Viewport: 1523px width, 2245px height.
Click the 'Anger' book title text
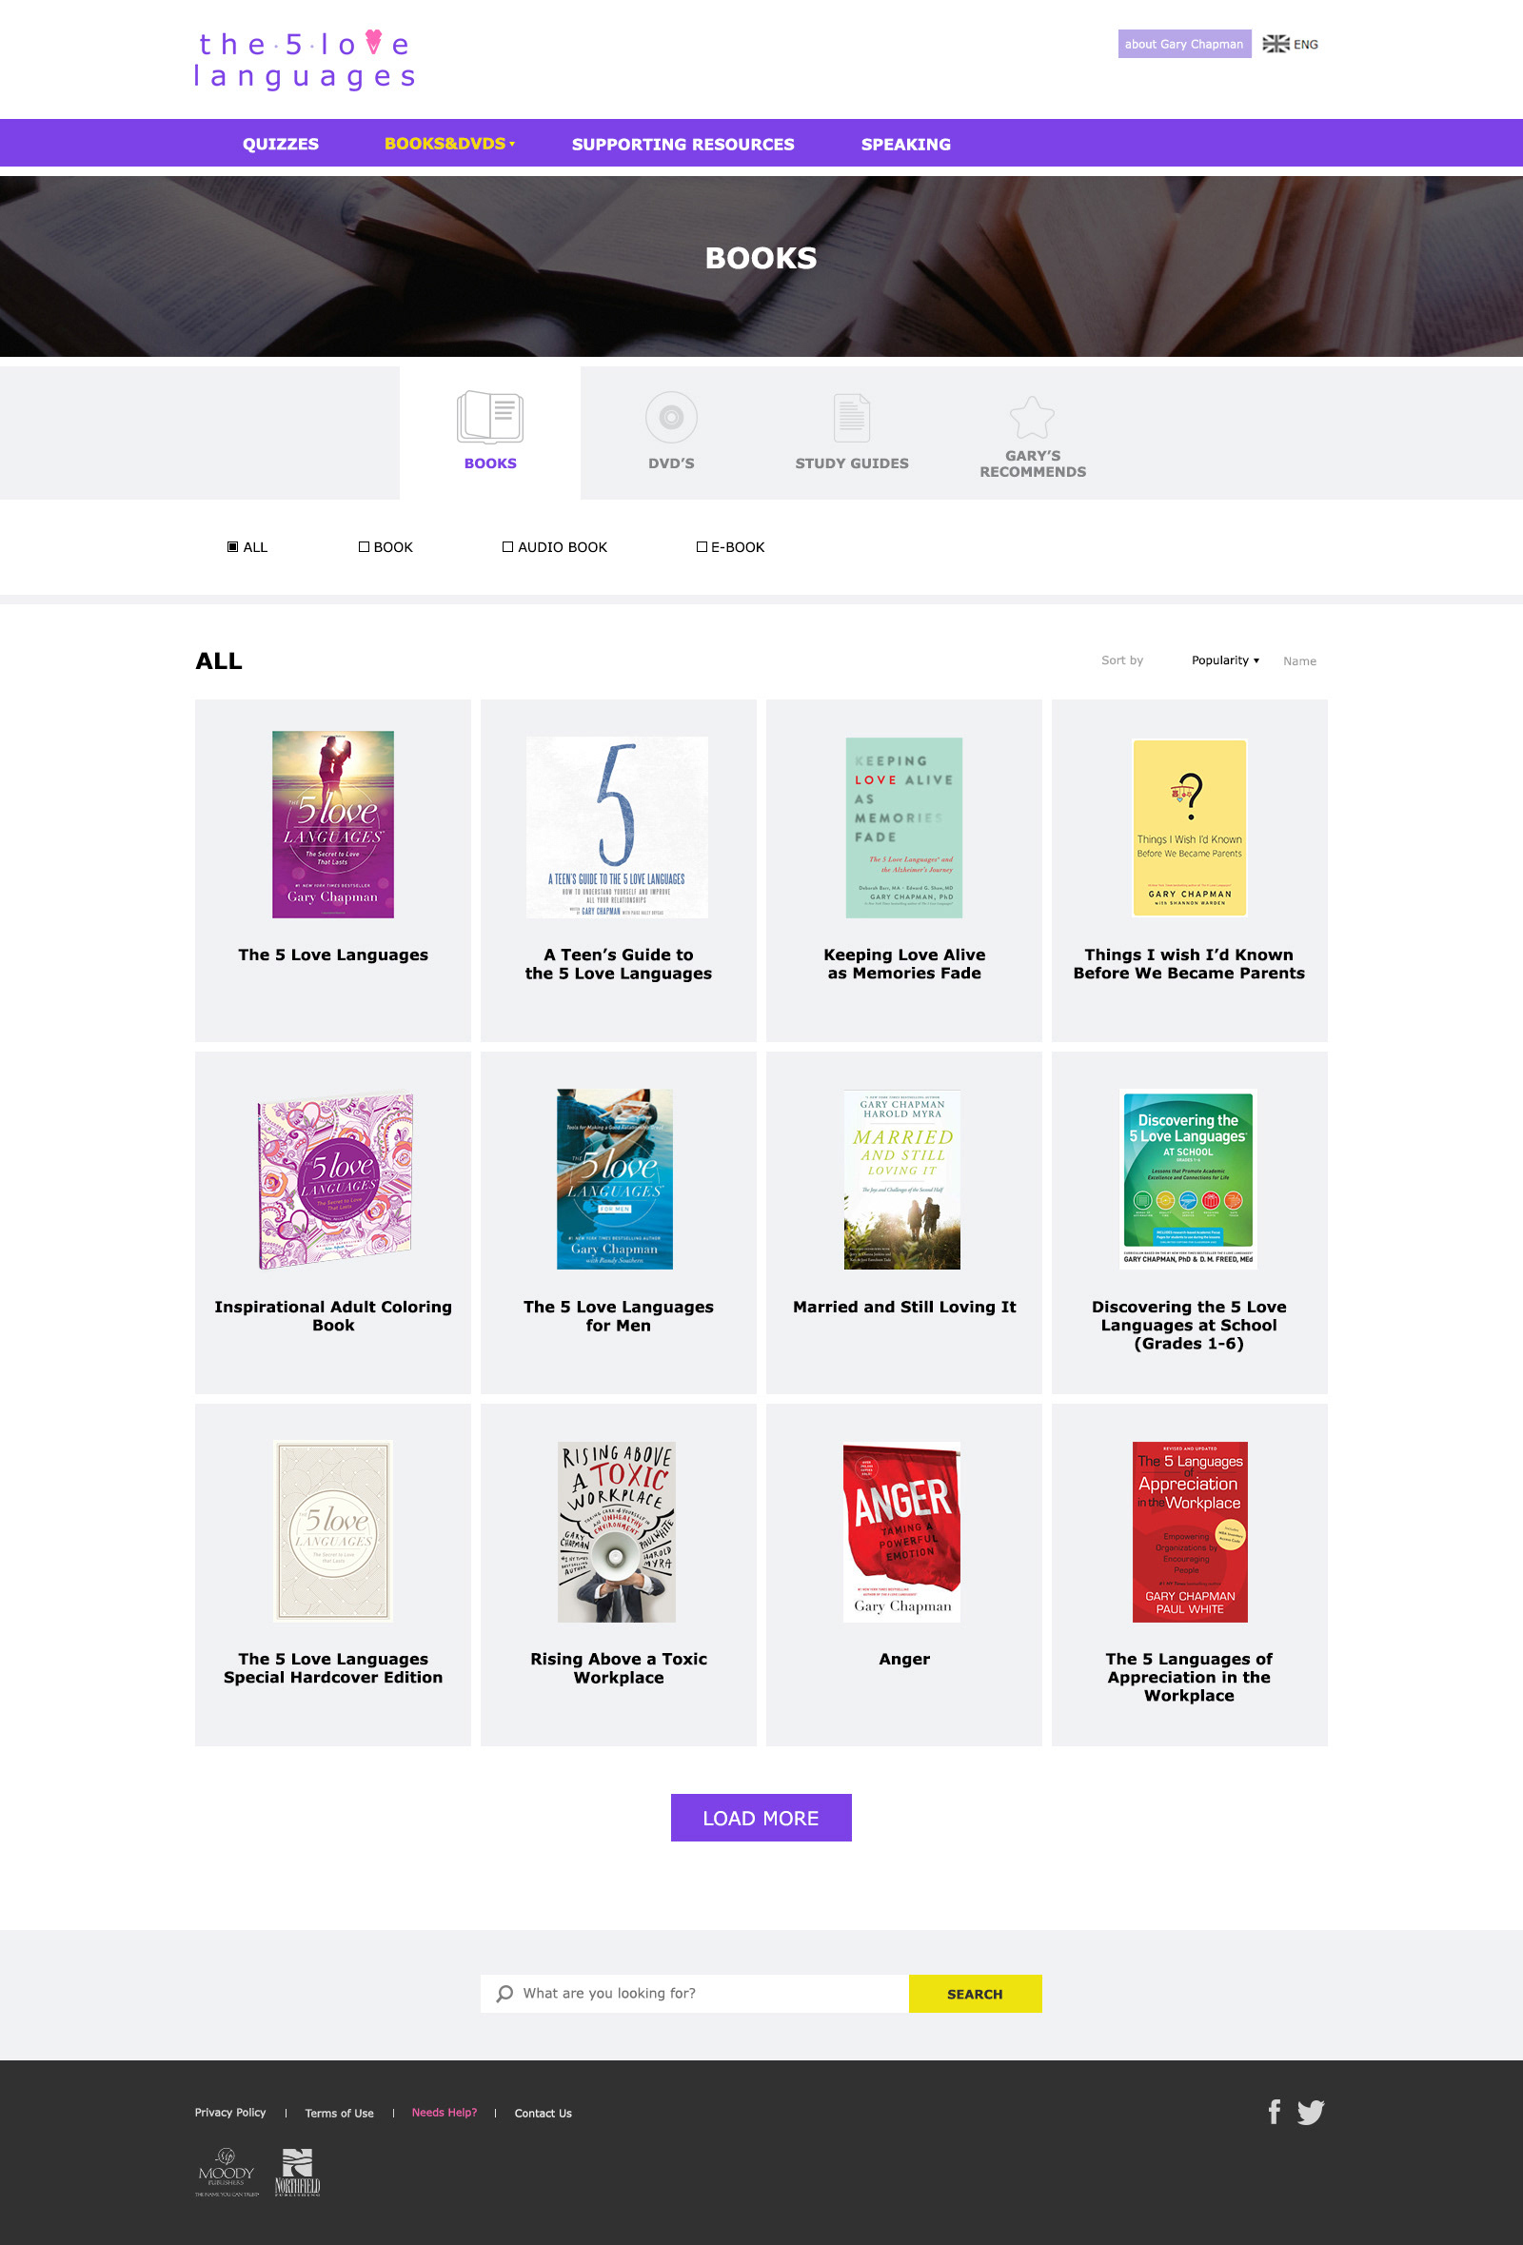click(x=903, y=1659)
